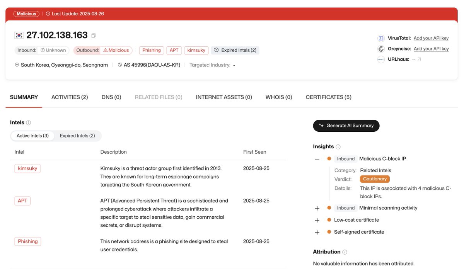Click the info icon beside Attribution

click(x=345, y=252)
